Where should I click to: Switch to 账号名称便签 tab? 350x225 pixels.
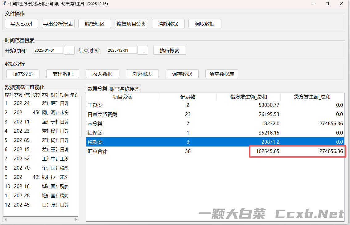[125, 89]
